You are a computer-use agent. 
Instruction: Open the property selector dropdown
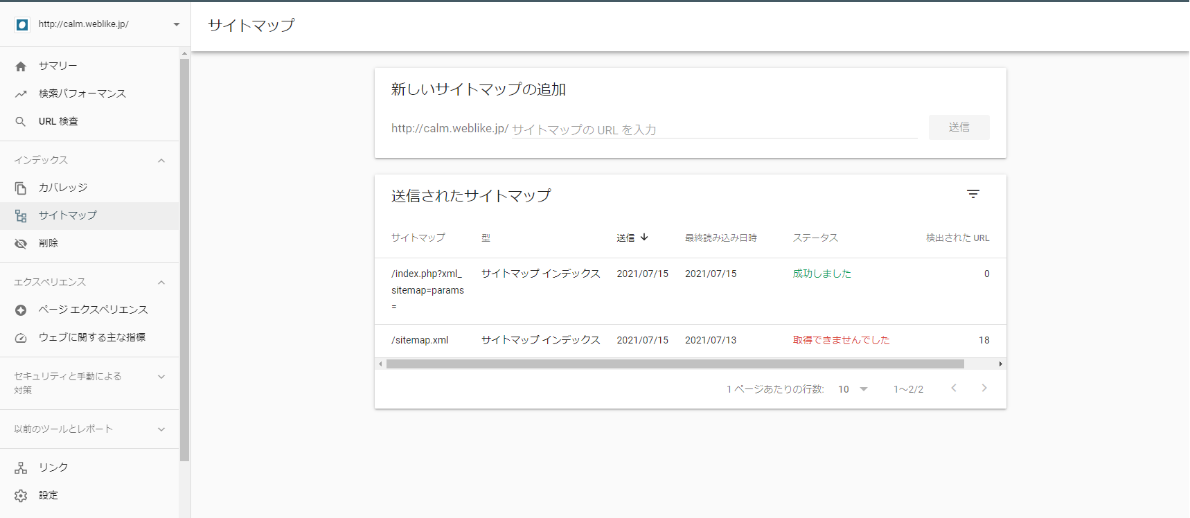[176, 24]
